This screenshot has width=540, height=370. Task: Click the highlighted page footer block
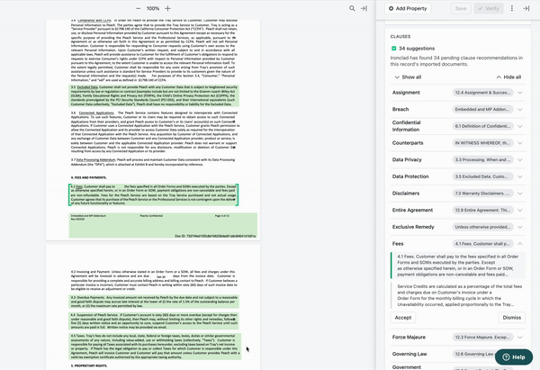(x=163, y=226)
